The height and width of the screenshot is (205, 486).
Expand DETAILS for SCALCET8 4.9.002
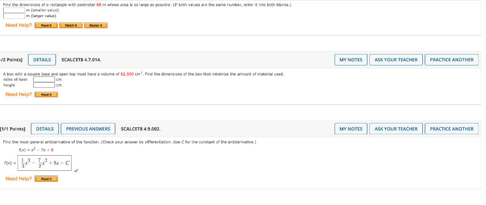coord(45,129)
